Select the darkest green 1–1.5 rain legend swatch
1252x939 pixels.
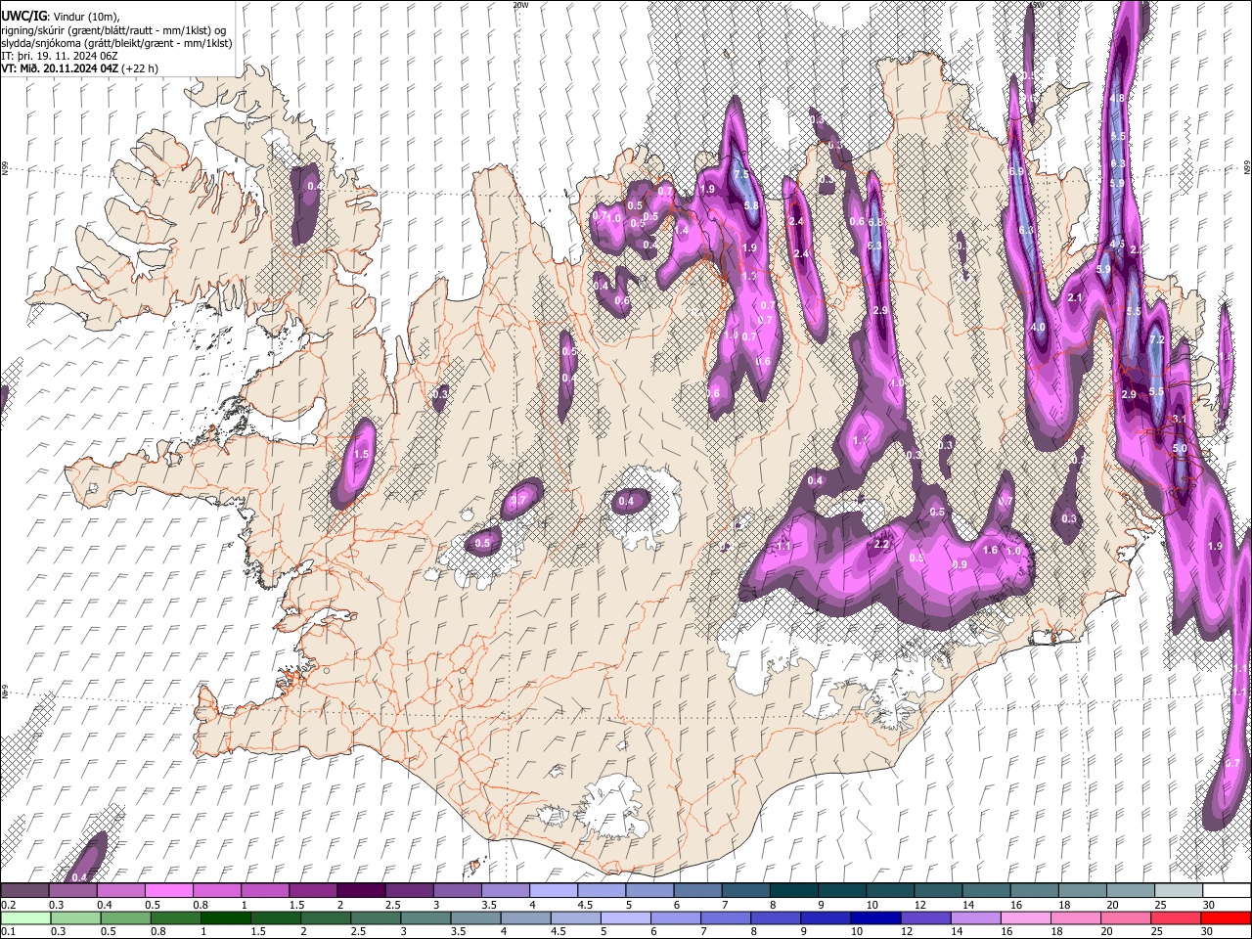tap(226, 917)
